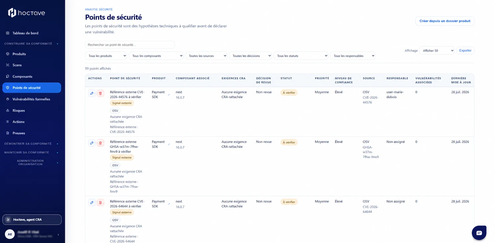
Task: Open Payment SDK link icon in CVE-2026-44576 row
Action: (169, 95)
